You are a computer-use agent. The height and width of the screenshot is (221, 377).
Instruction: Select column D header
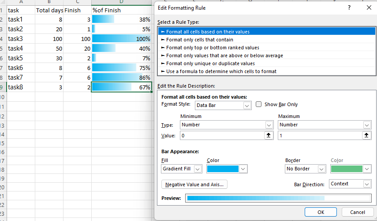click(x=121, y=2)
